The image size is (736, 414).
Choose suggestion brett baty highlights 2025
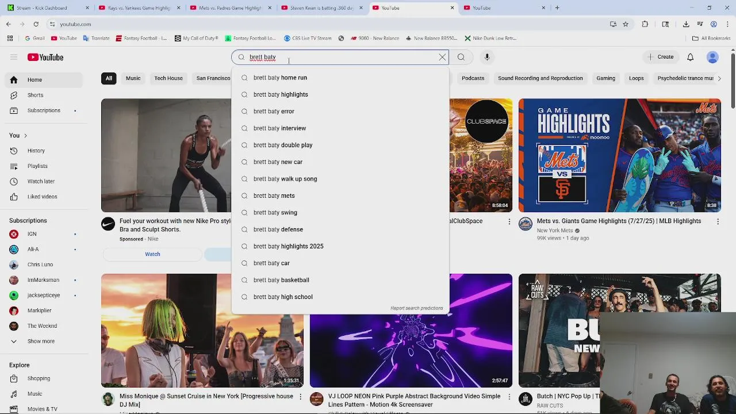pos(340,246)
